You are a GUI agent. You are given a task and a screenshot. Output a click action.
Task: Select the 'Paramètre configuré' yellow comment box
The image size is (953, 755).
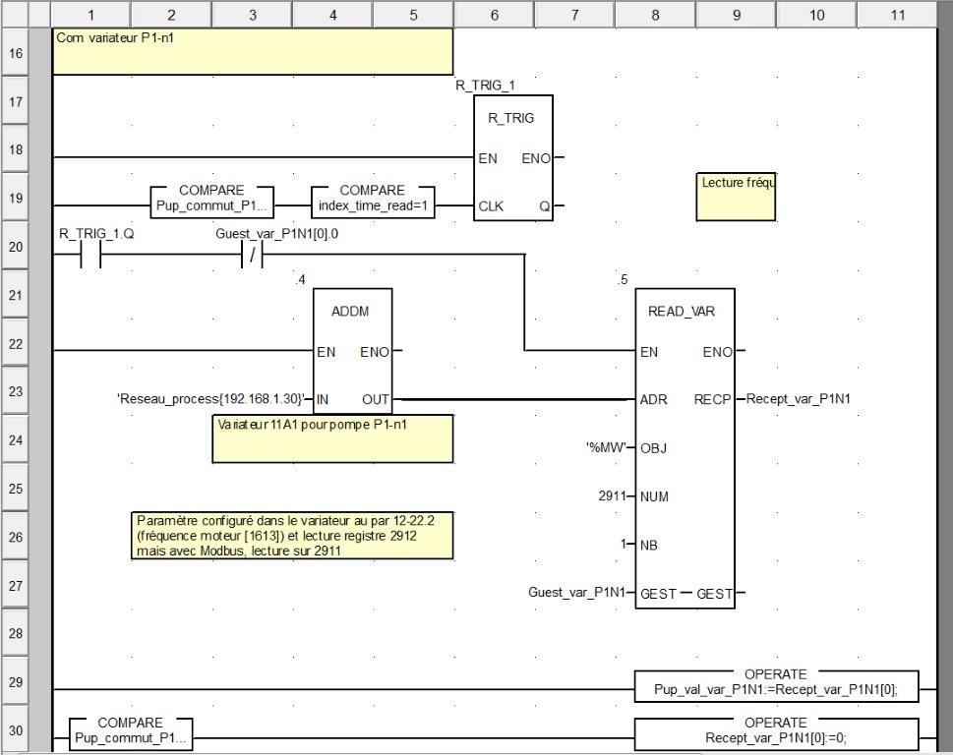point(293,536)
